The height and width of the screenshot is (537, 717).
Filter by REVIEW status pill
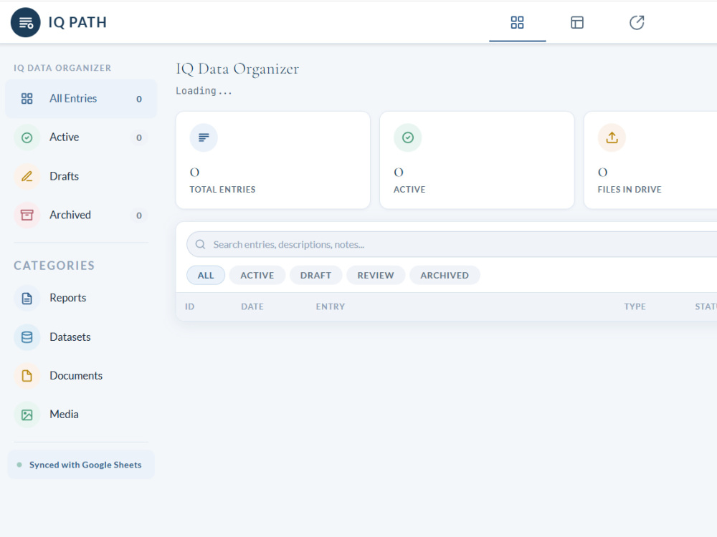[376, 276]
